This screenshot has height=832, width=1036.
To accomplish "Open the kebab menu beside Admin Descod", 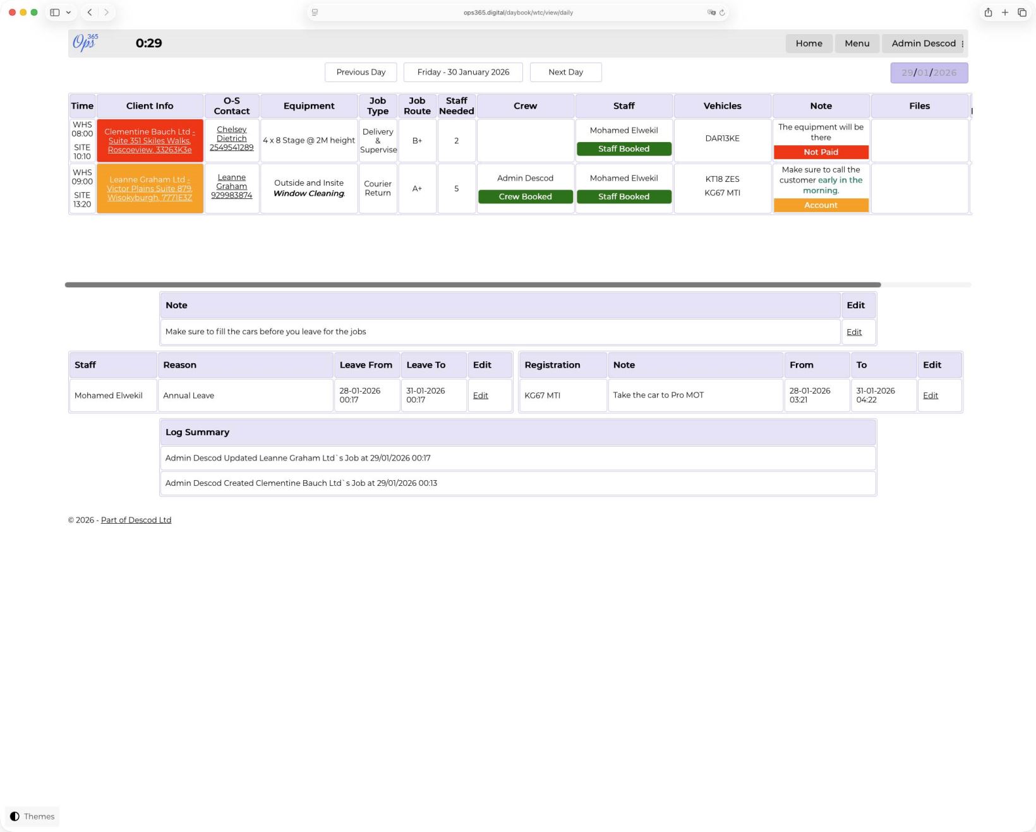I will [x=963, y=44].
